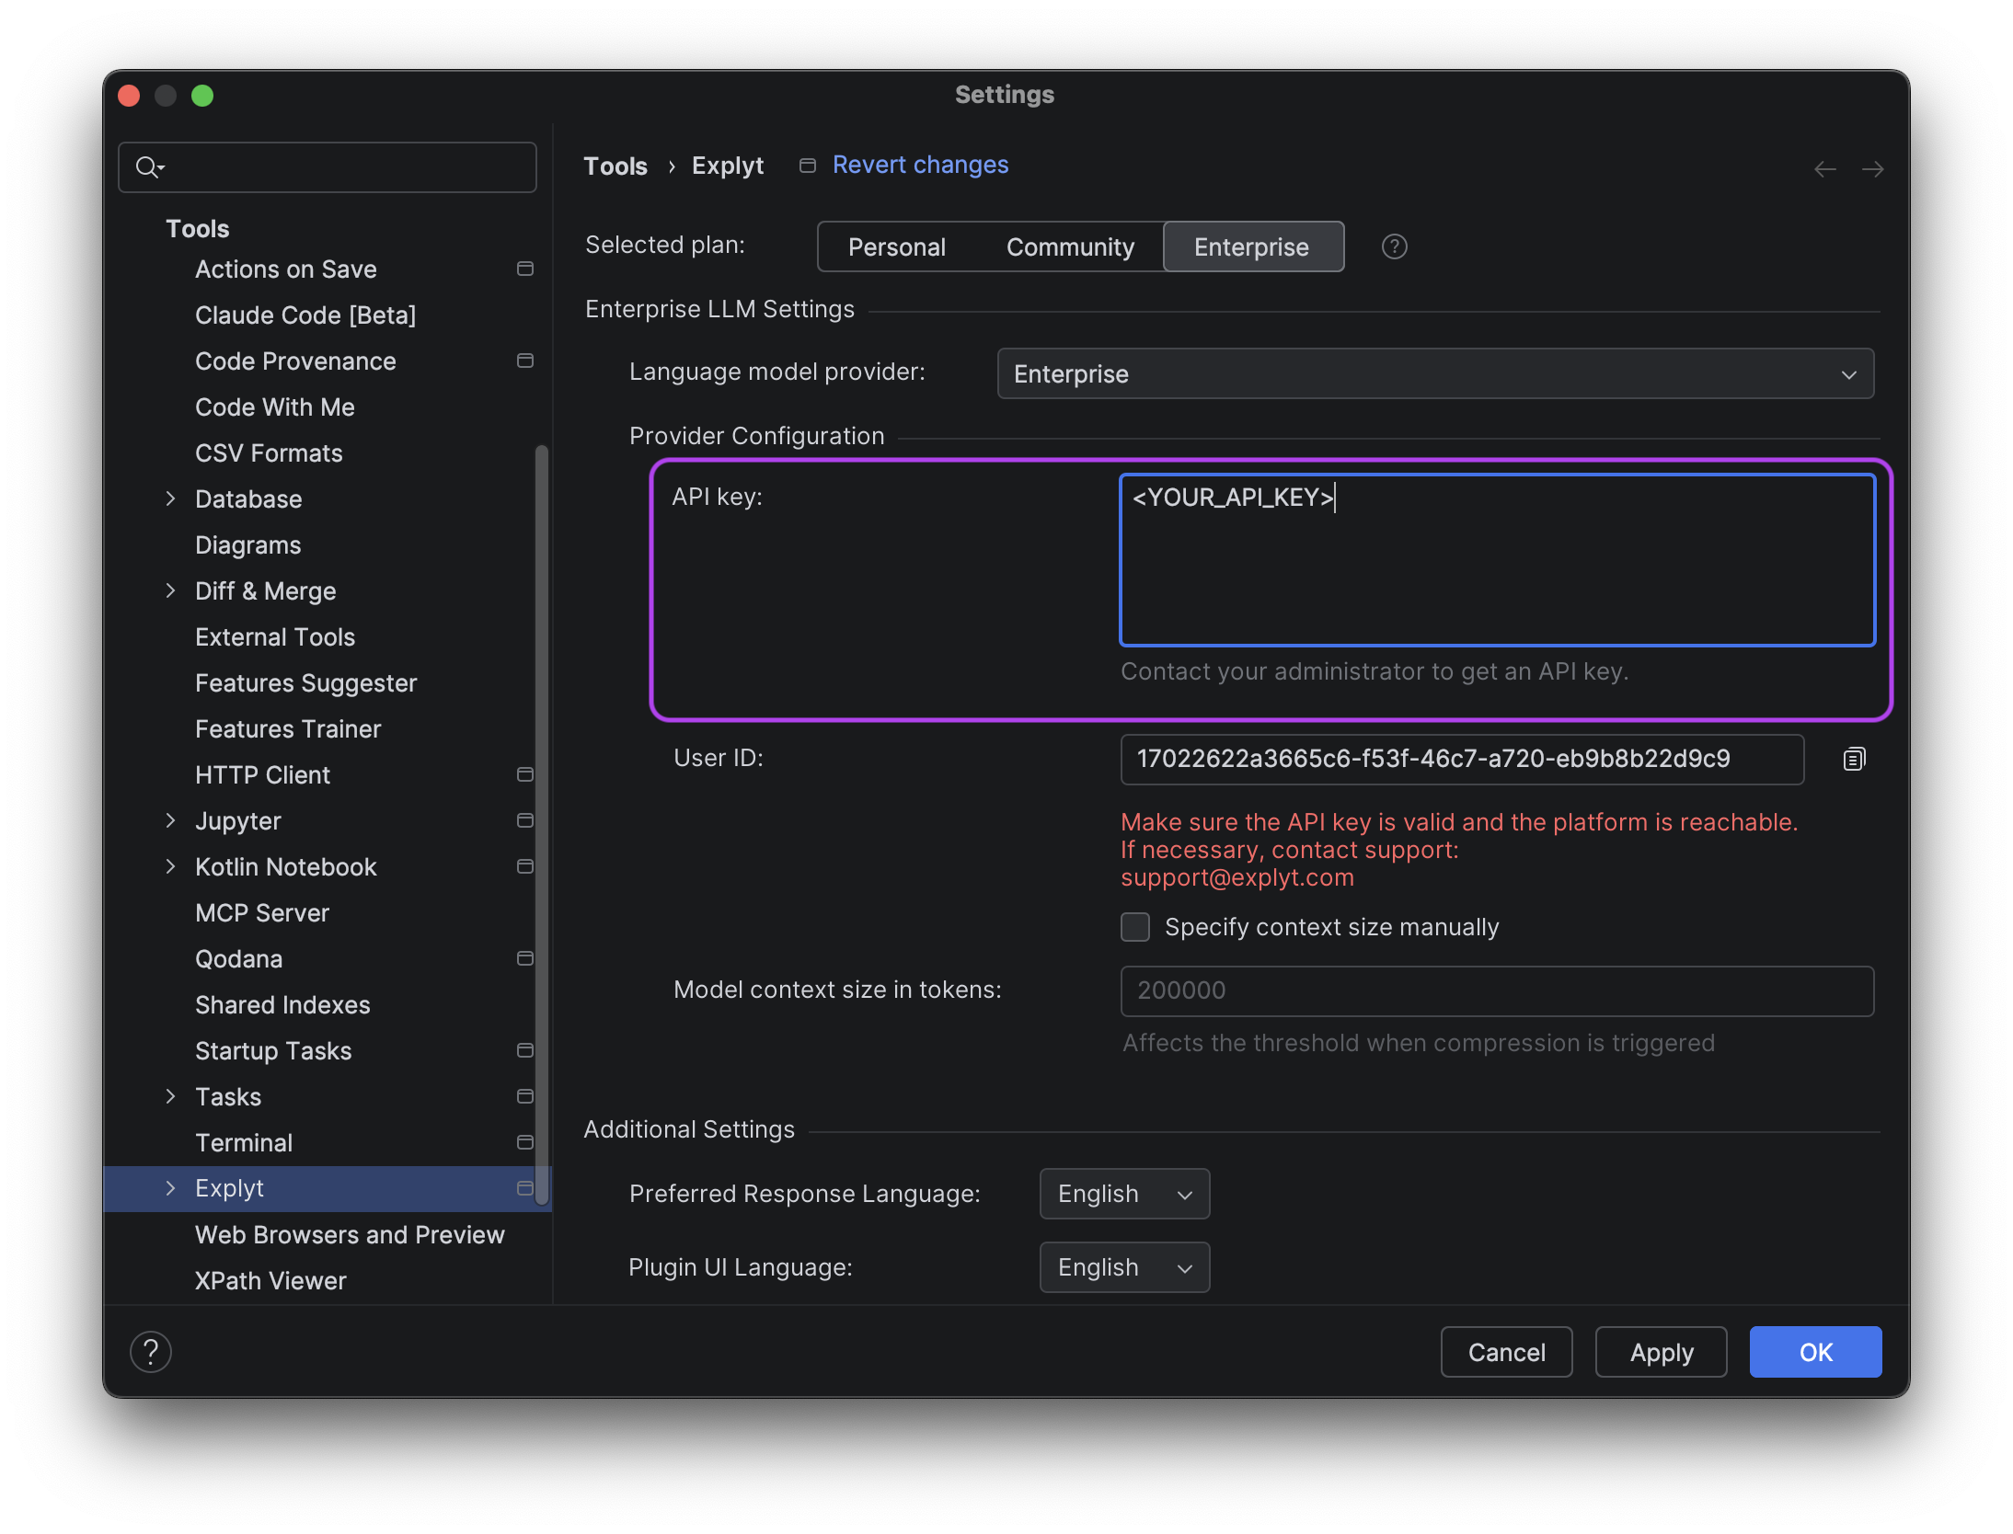Enable Specify context size manually checkbox
The height and width of the screenshot is (1534, 2013).
coord(1135,926)
